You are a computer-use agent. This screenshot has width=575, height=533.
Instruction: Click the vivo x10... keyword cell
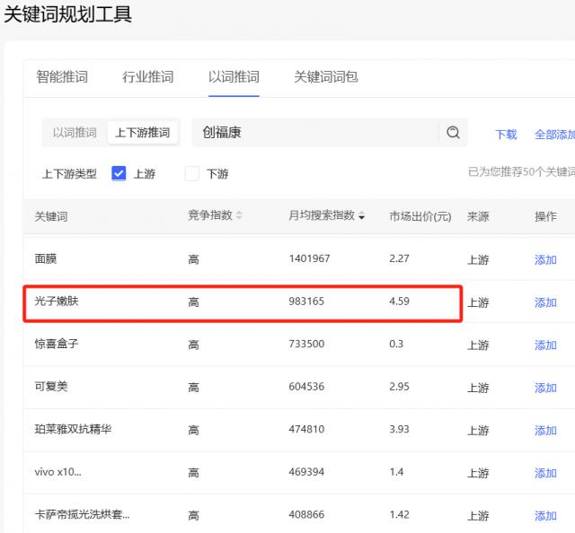pos(57,472)
